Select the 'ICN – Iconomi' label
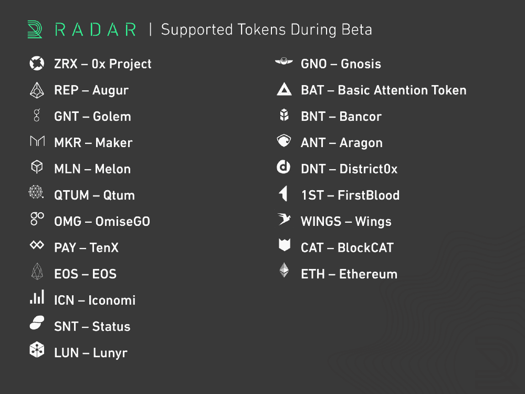 94,300
